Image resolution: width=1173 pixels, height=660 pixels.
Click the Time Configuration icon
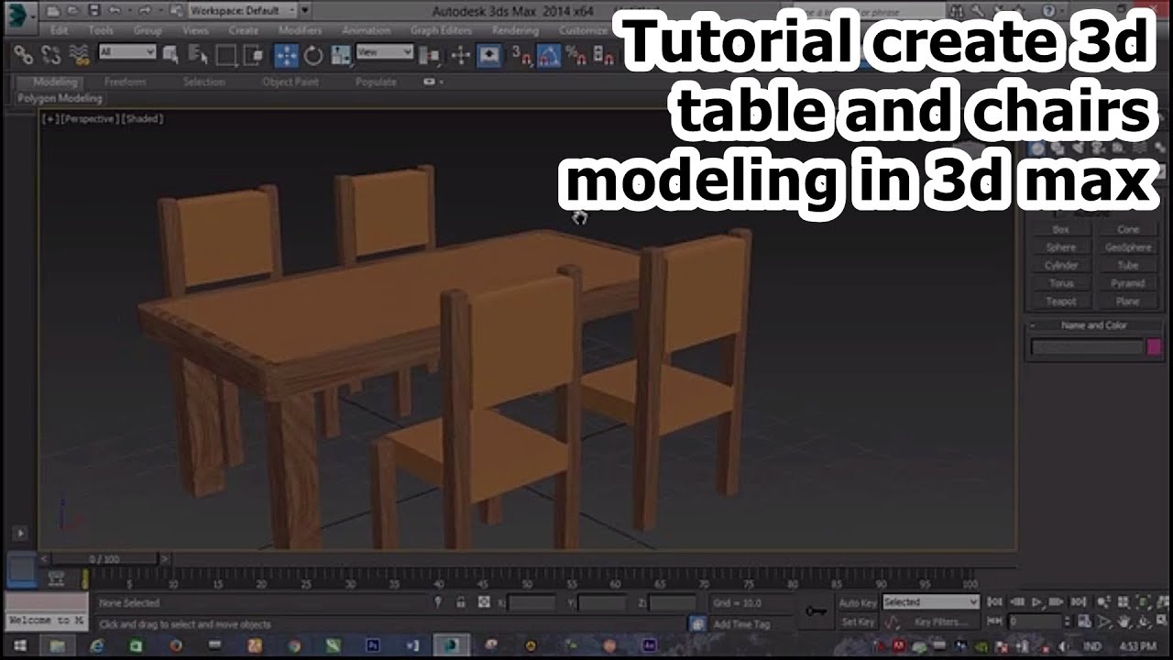pyautogui.click(x=1085, y=621)
